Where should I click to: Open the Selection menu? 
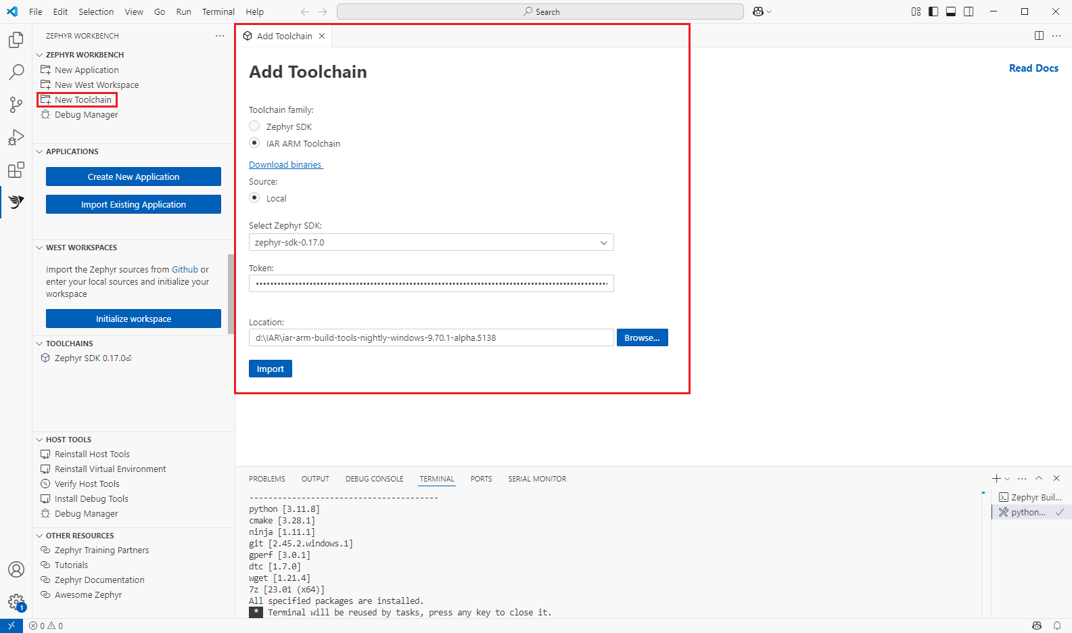(96, 11)
